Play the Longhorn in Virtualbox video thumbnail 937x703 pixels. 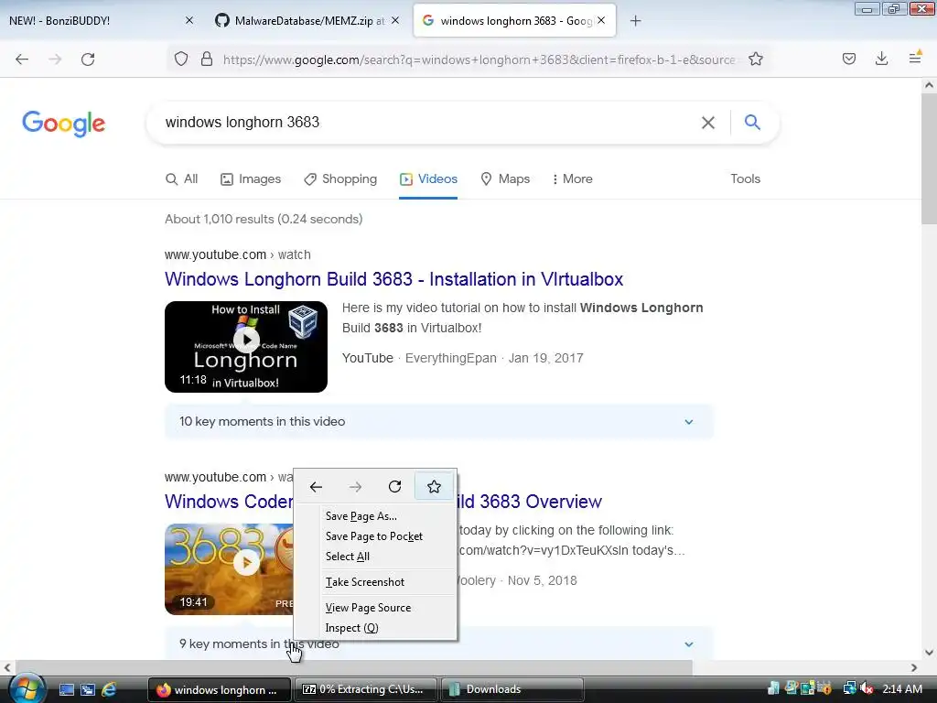point(246,347)
